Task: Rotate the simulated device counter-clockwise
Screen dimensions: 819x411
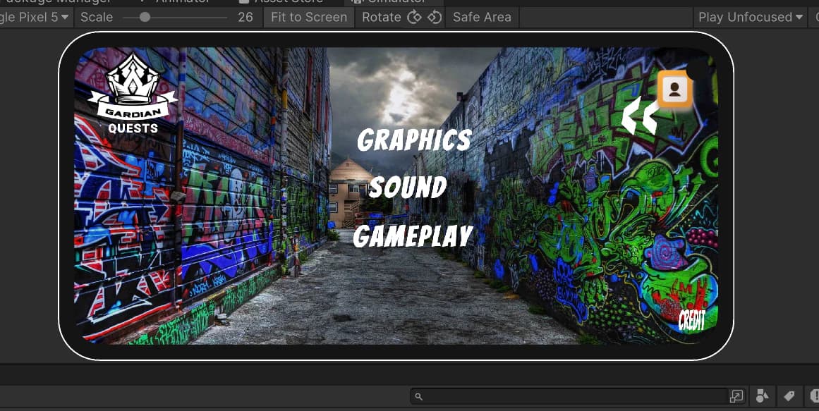Action: (435, 17)
